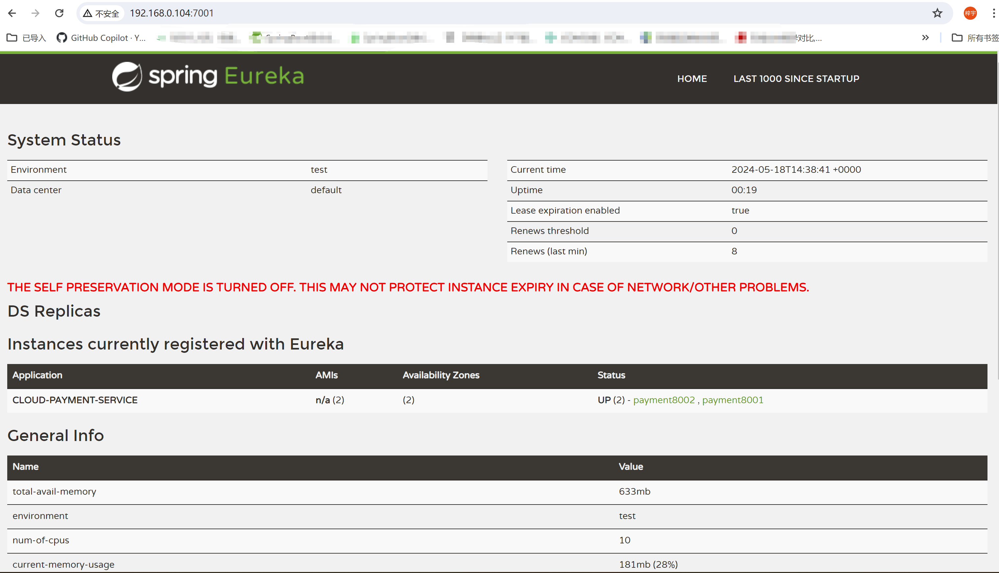Click the CLOUD-PAYMENT-SERVICE application name
This screenshot has width=999, height=573.
click(75, 400)
